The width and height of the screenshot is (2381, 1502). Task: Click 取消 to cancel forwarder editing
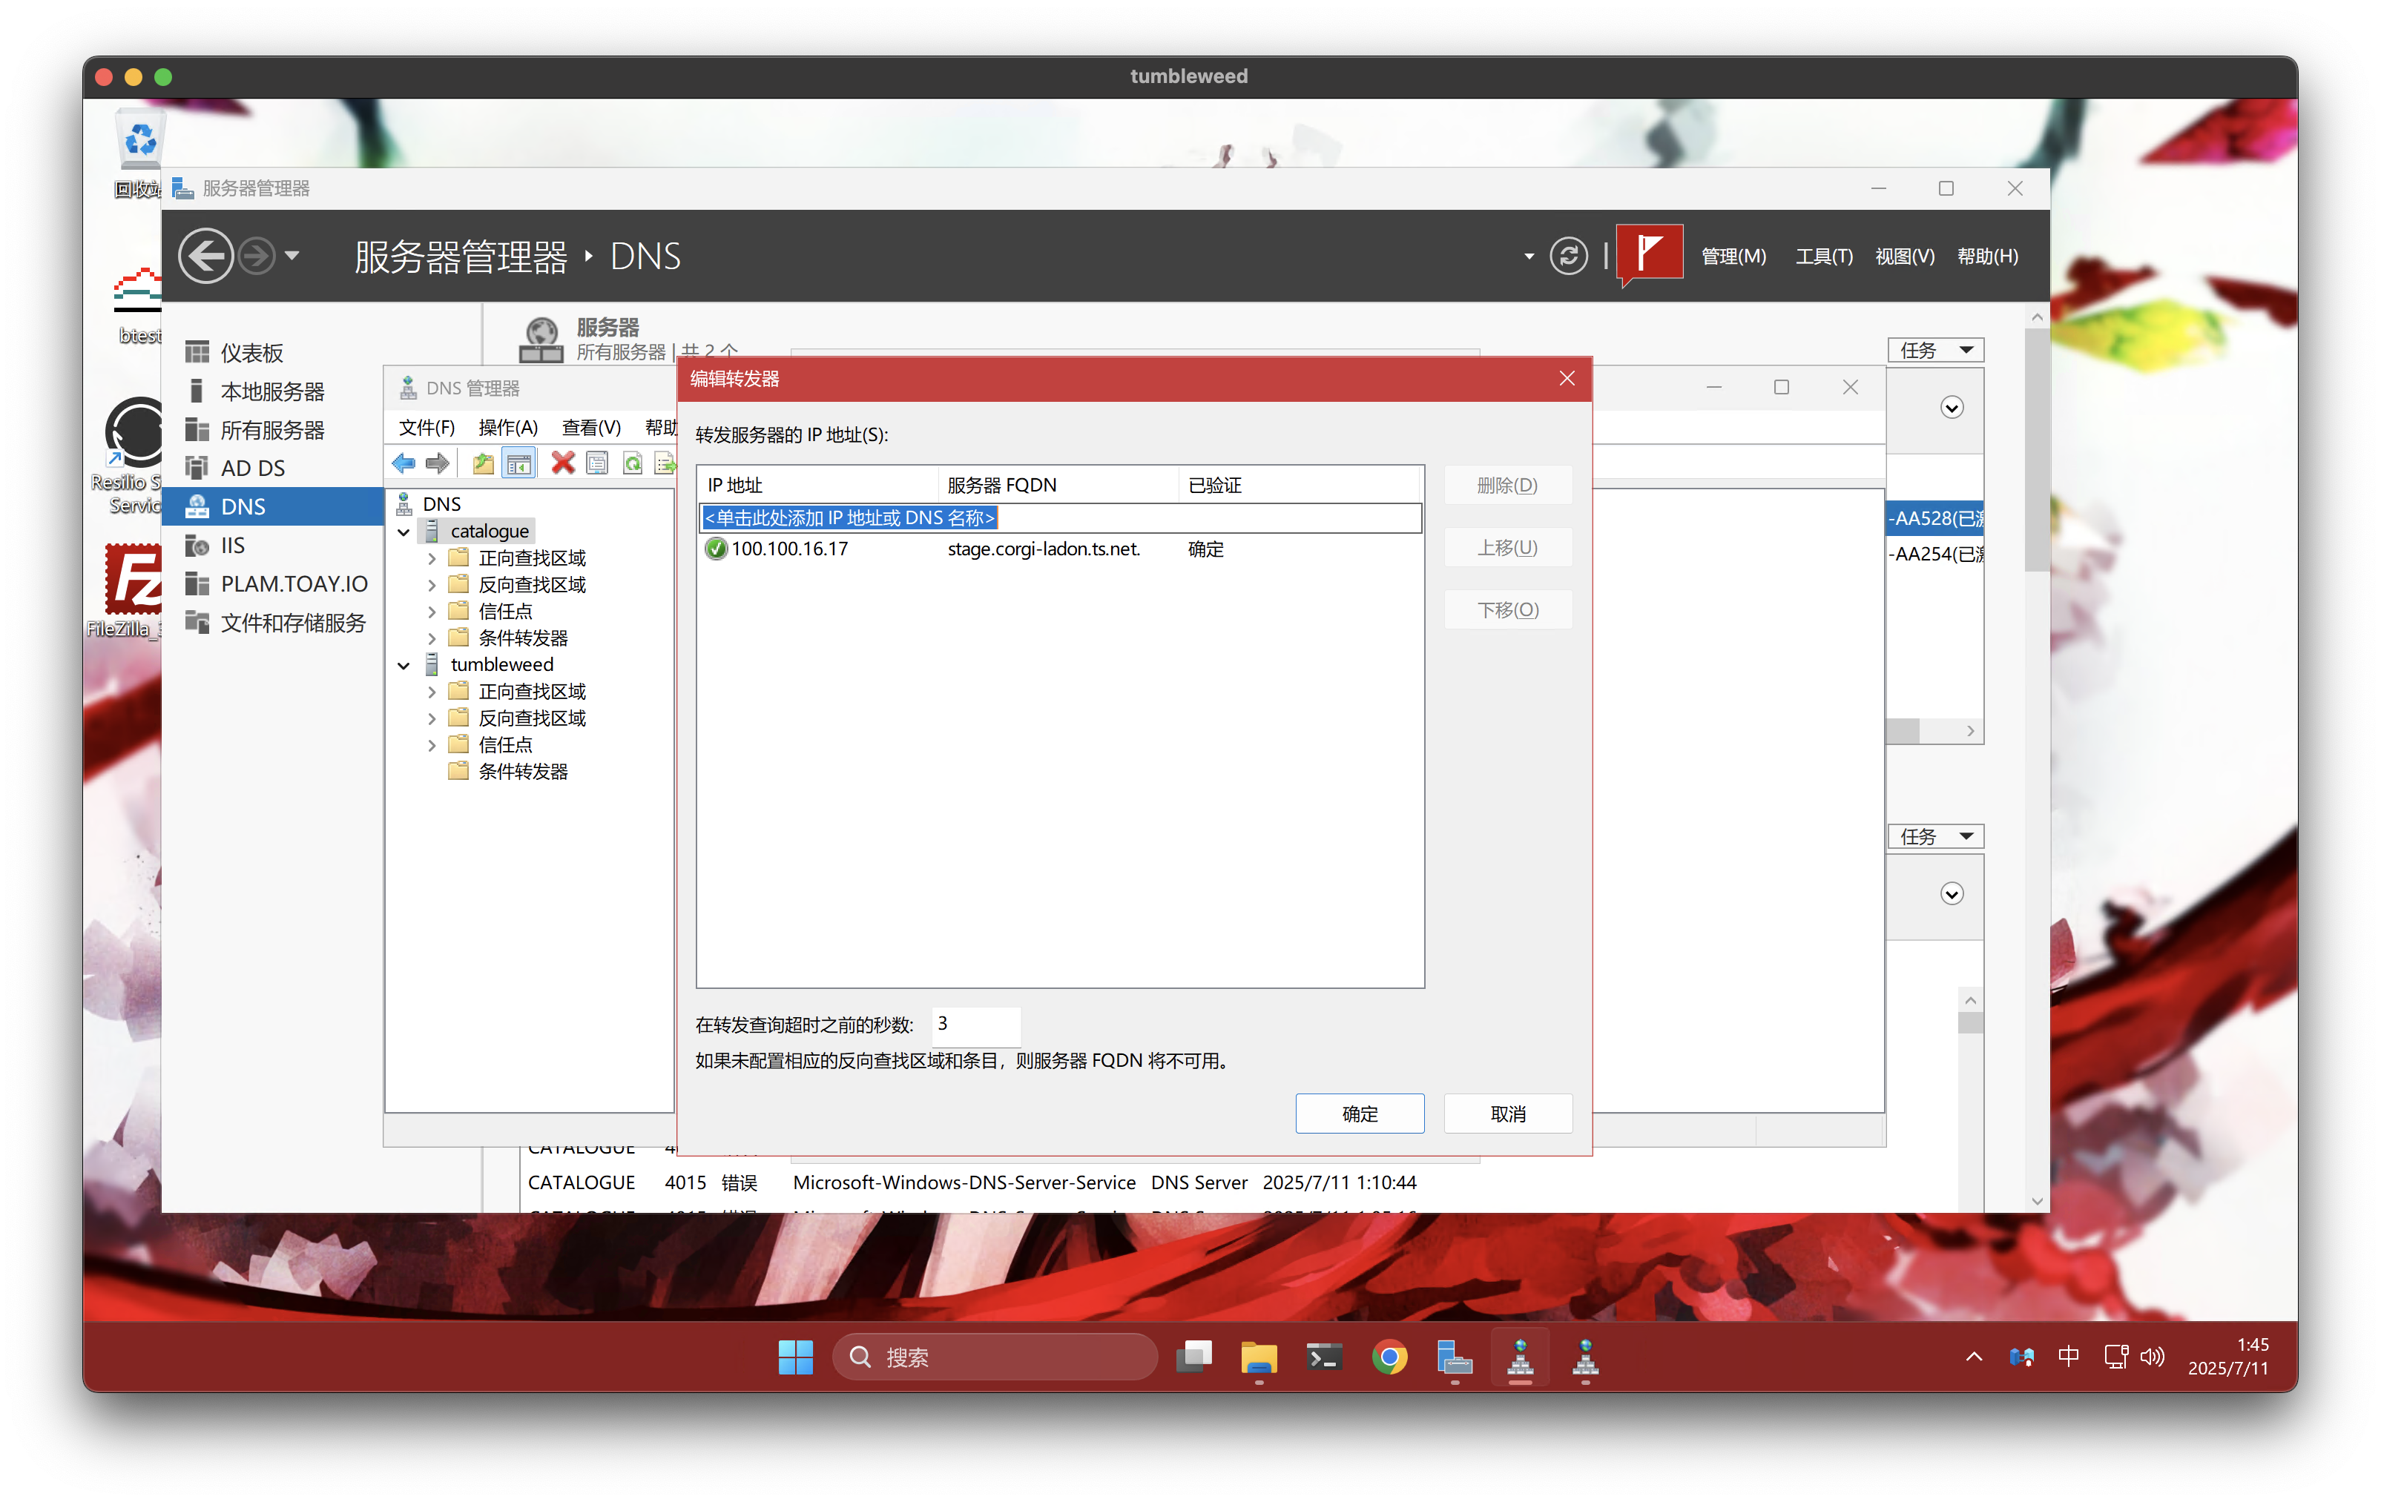(x=1507, y=1114)
